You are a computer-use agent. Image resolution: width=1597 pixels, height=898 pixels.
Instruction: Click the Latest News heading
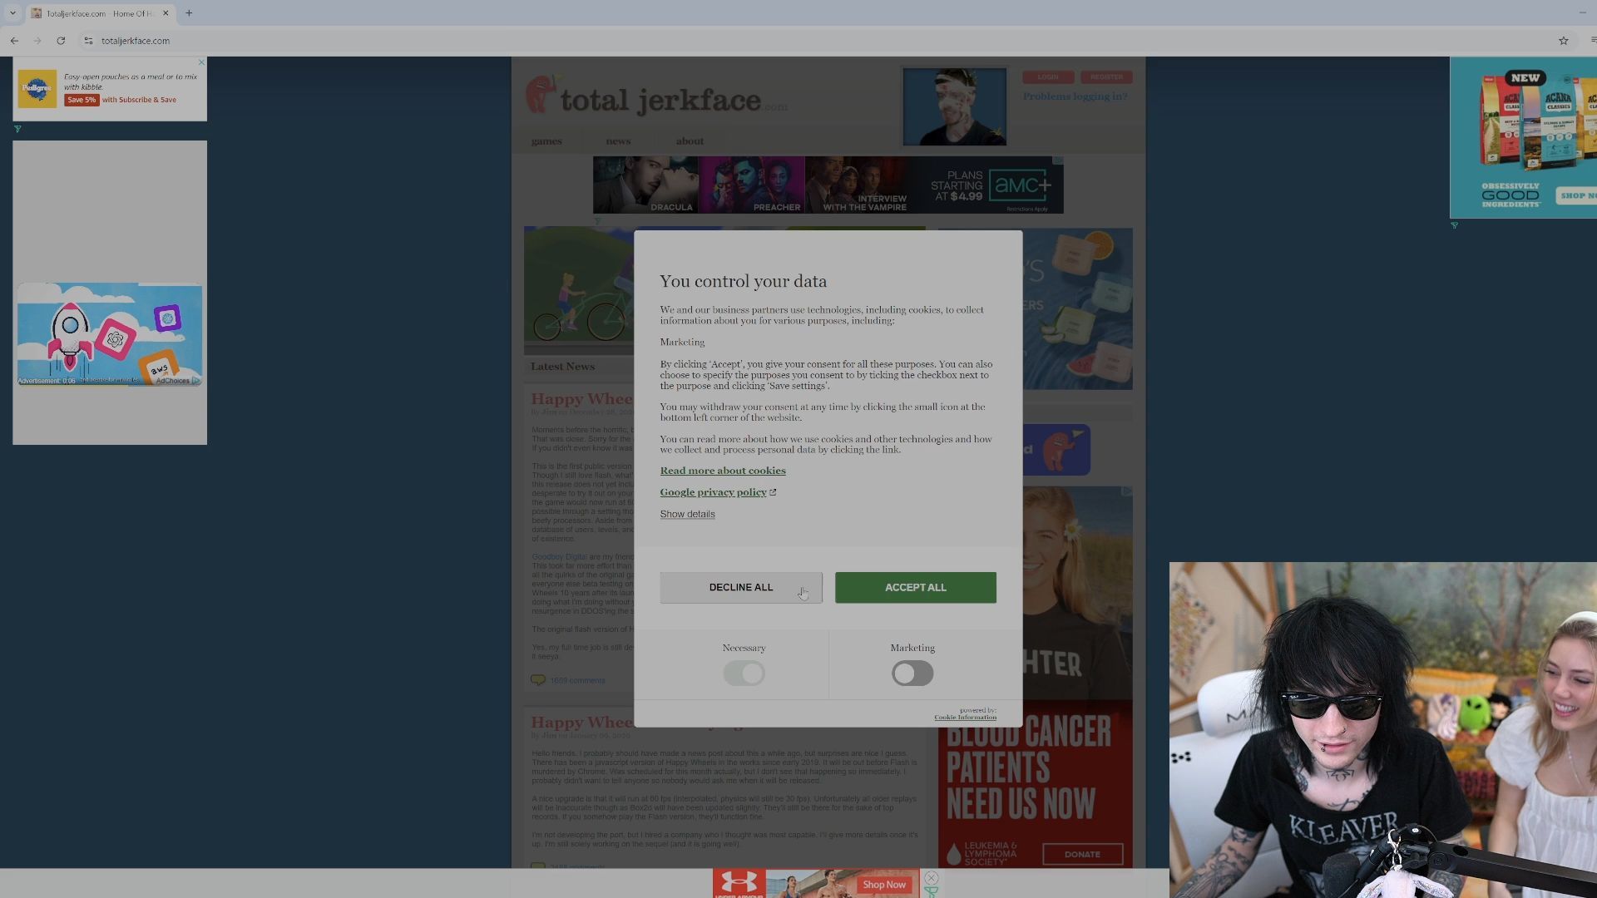coord(562,367)
